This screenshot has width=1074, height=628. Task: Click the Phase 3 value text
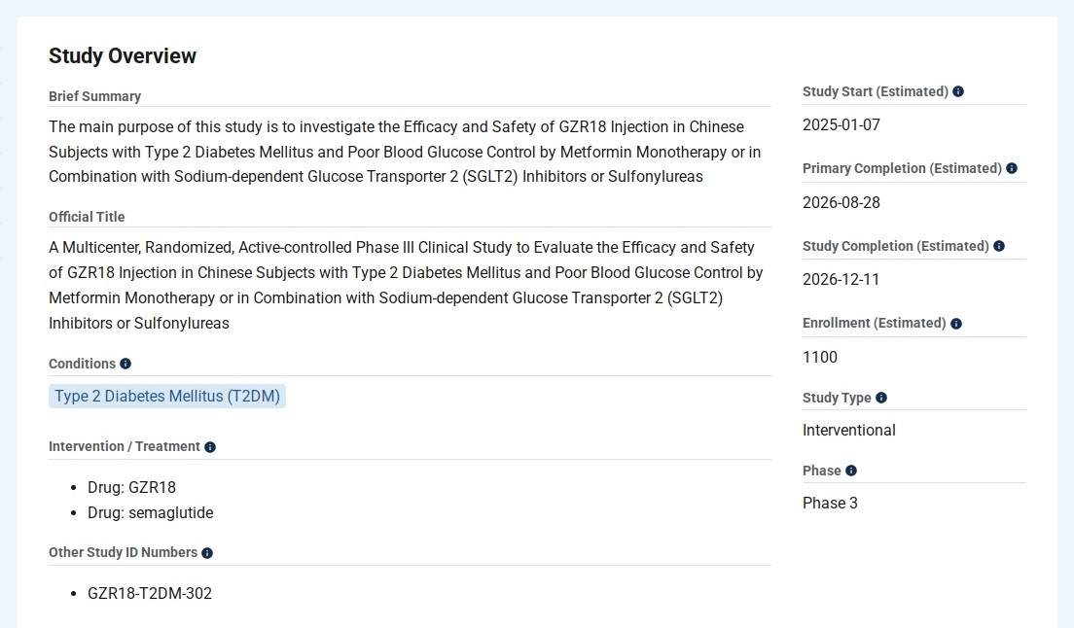coord(830,503)
